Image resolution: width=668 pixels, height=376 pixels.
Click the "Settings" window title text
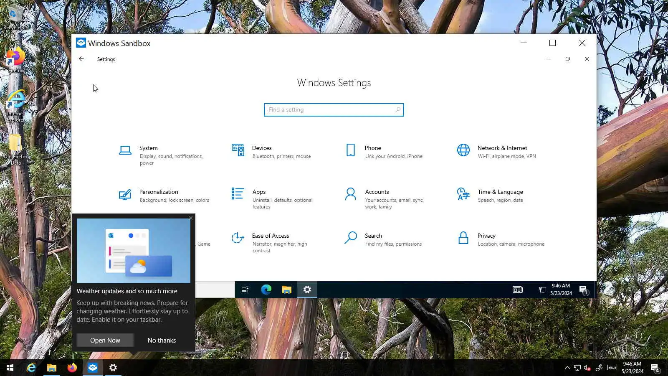[x=106, y=59]
